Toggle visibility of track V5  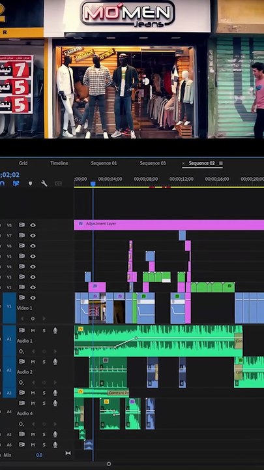coord(33,256)
